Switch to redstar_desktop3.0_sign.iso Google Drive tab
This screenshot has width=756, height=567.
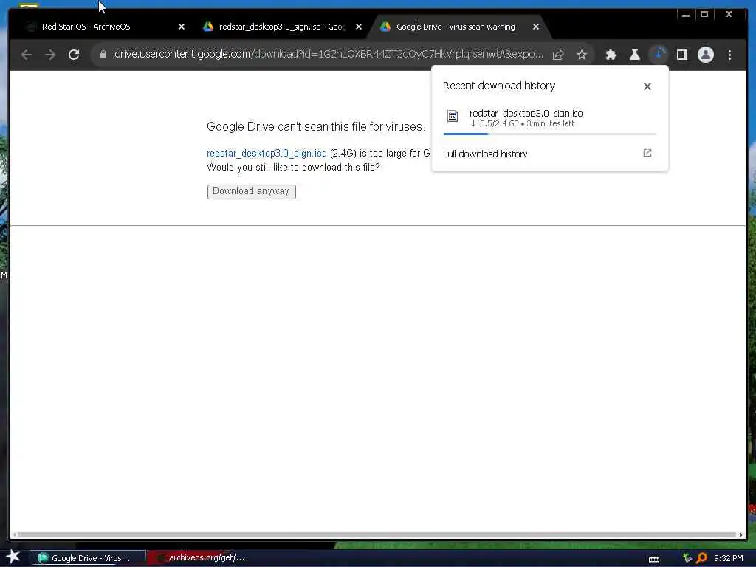pyautogui.click(x=282, y=27)
